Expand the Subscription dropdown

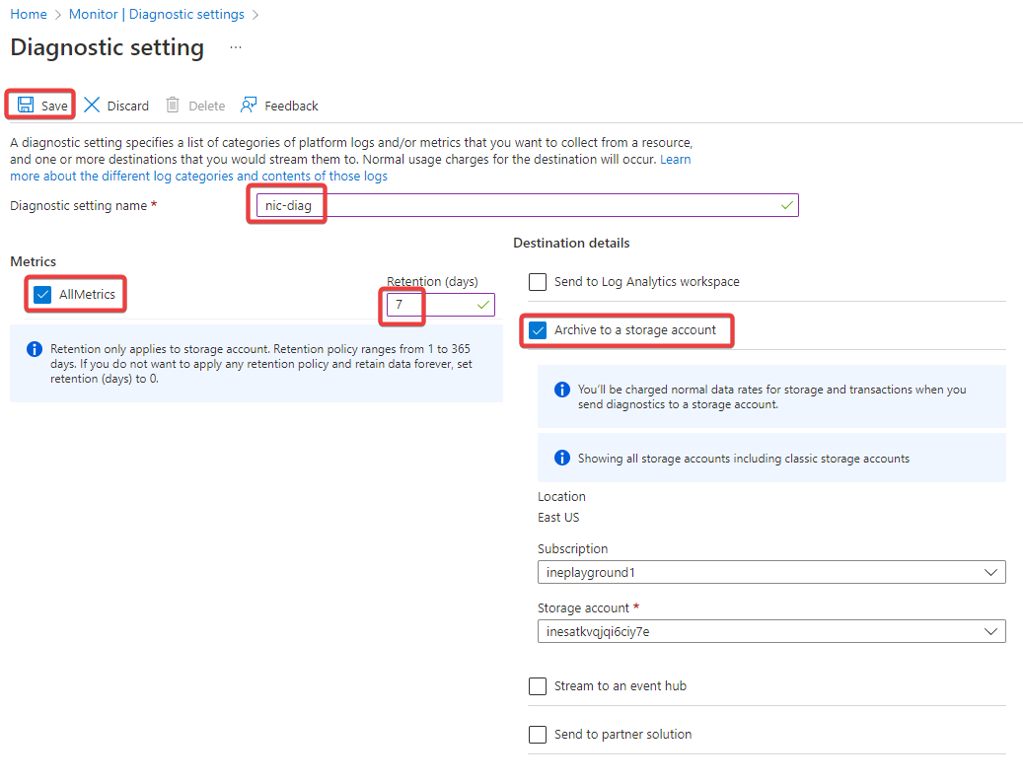click(x=770, y=572)
